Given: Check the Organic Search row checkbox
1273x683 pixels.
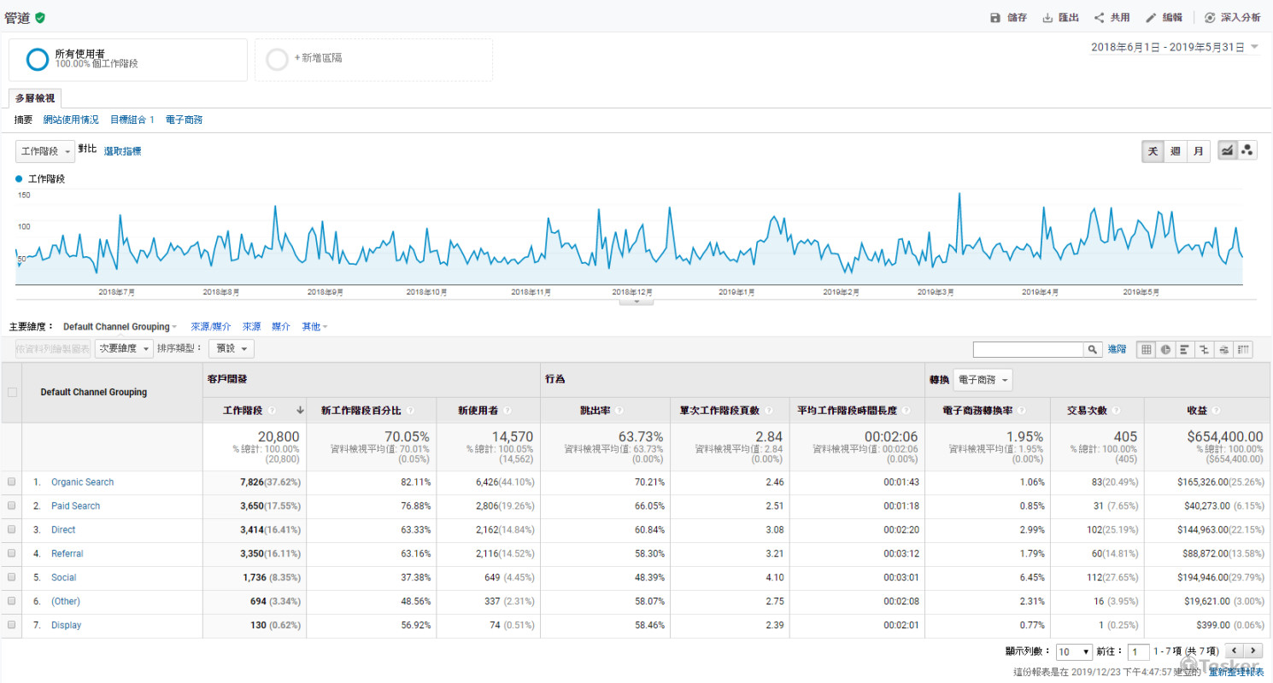Looking at the screenshot, I should (12, 482).
